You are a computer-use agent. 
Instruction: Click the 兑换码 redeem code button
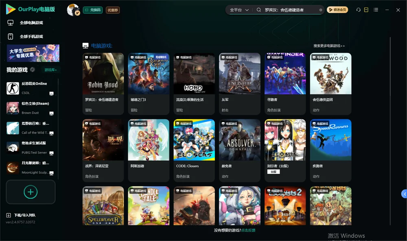click(93, 10)
